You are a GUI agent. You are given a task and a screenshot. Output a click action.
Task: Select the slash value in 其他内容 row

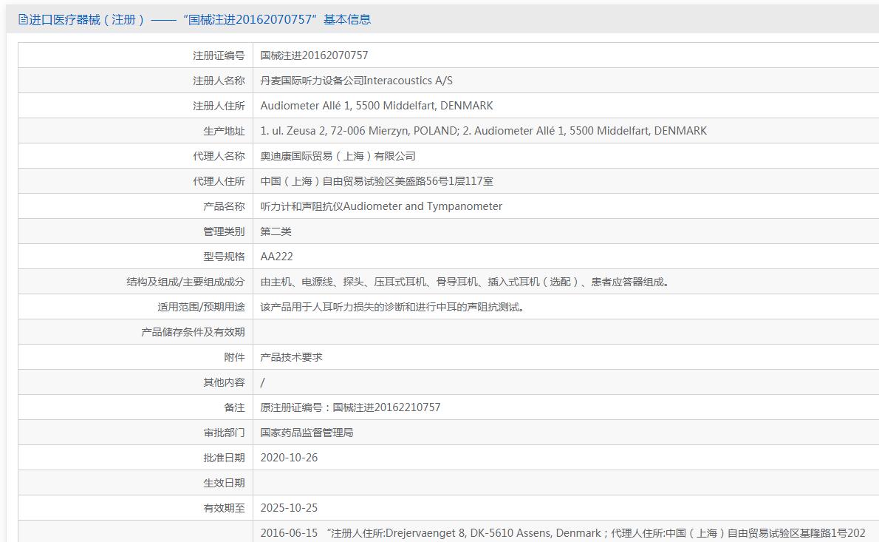[262, 383]
